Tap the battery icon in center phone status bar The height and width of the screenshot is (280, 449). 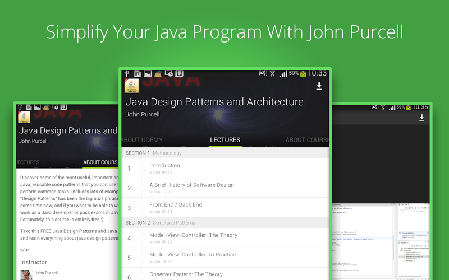click(x=303, y=74)
